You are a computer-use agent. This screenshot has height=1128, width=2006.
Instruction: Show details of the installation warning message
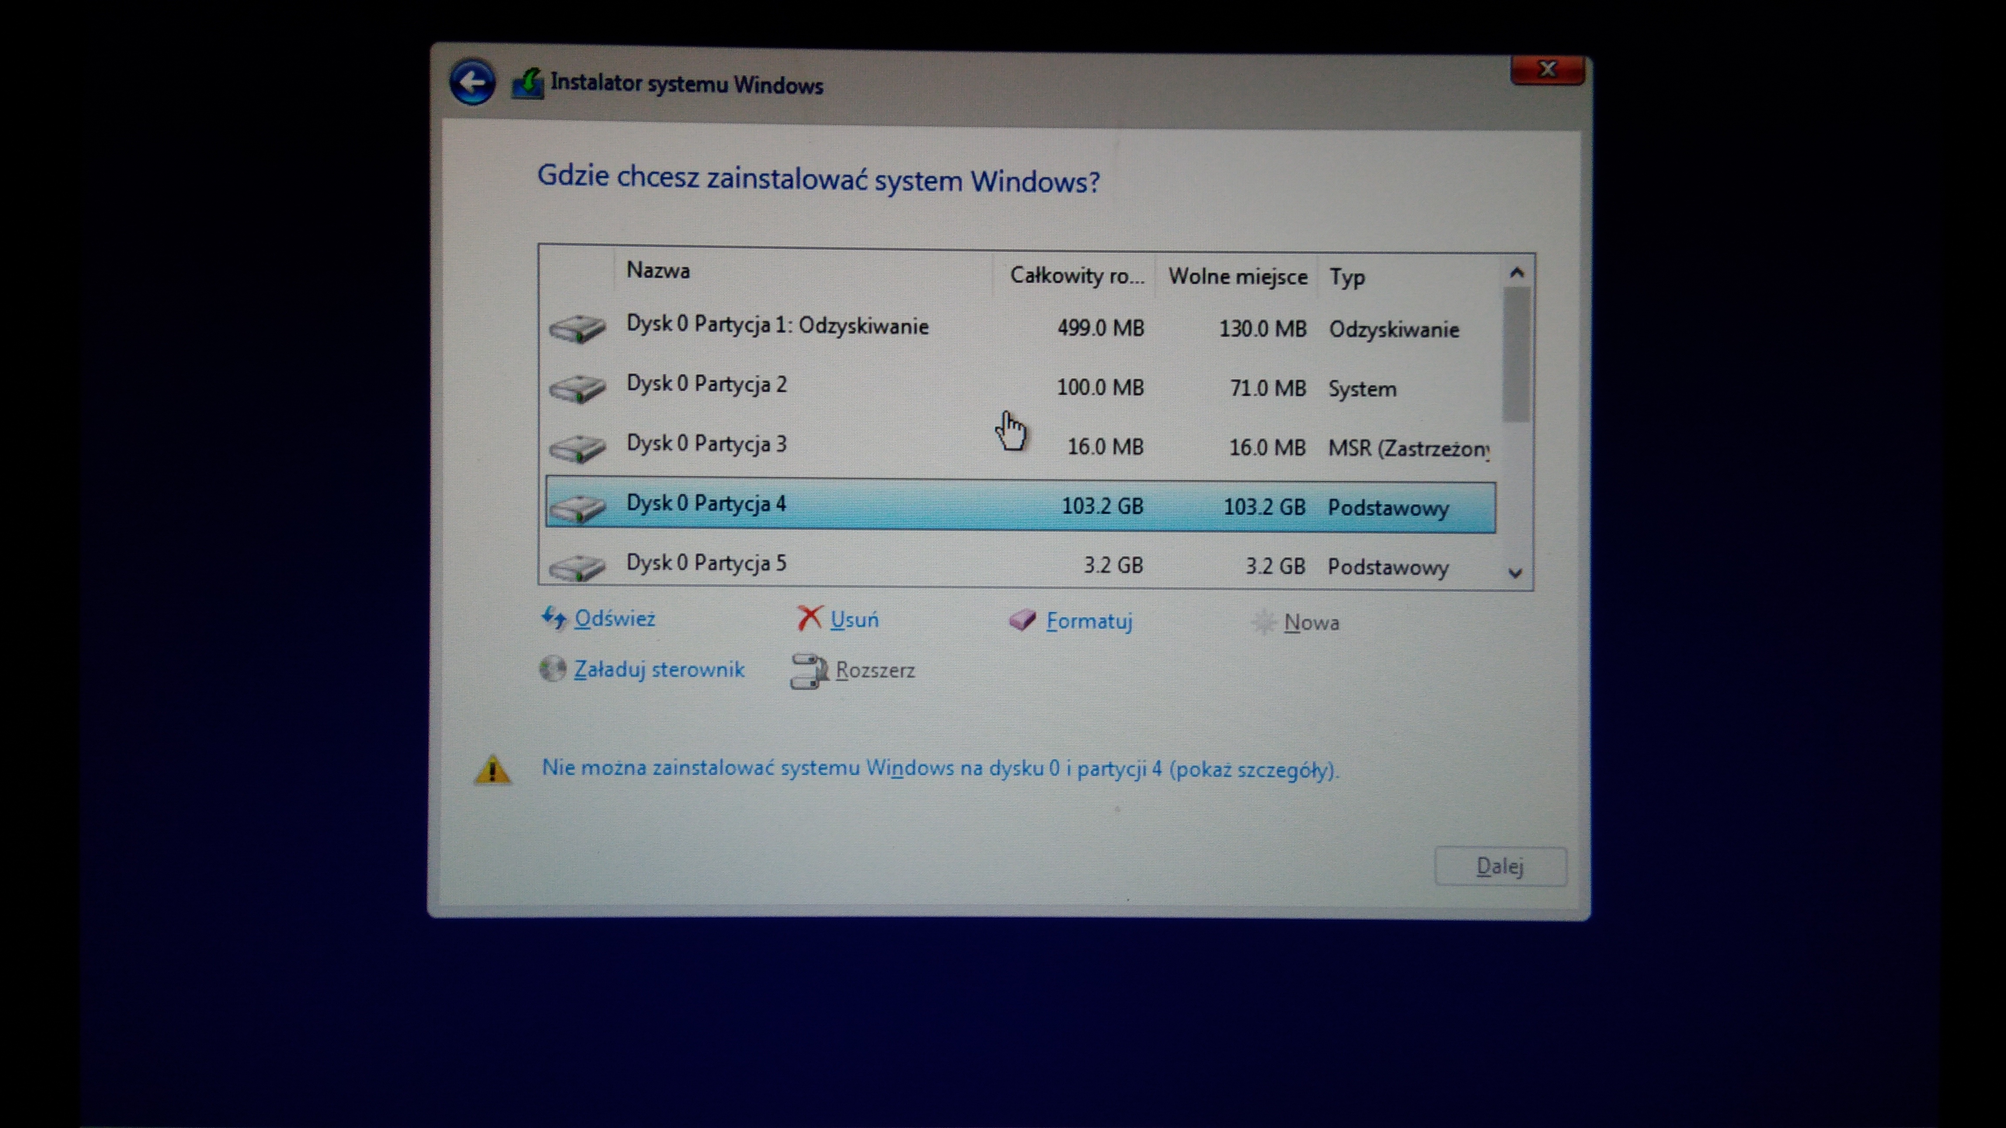pos(941,769)
